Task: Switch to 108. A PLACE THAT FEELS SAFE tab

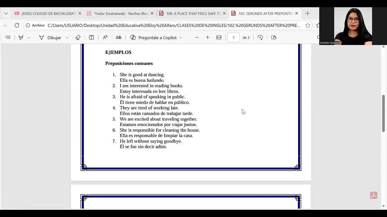Action: pyautogui.click(x=190, y=14)
